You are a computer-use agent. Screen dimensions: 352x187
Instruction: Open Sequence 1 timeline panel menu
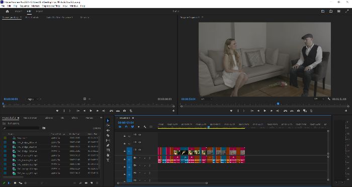pyautogui.click(x=133, y=118)
